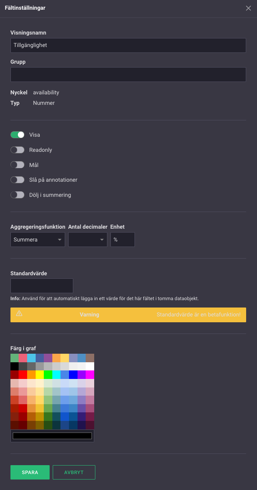Enable the Readonly toggle
This screenshot has height=490, width=257.
[17, 150]
